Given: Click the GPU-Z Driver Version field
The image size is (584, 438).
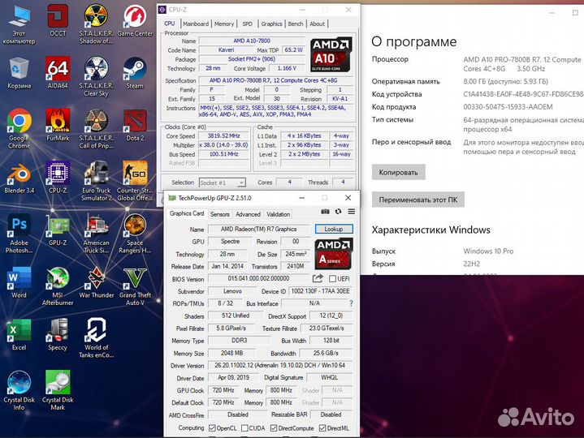Looking at the screenshot, I should point(280,366).
